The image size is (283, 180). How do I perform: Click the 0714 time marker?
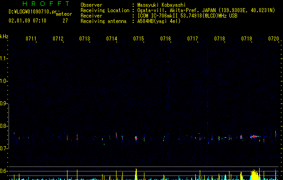112,39
